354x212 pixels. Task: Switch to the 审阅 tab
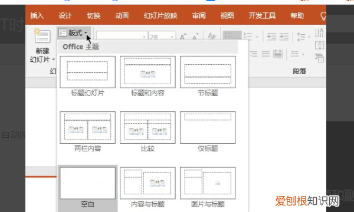click(x=199, y=15)
